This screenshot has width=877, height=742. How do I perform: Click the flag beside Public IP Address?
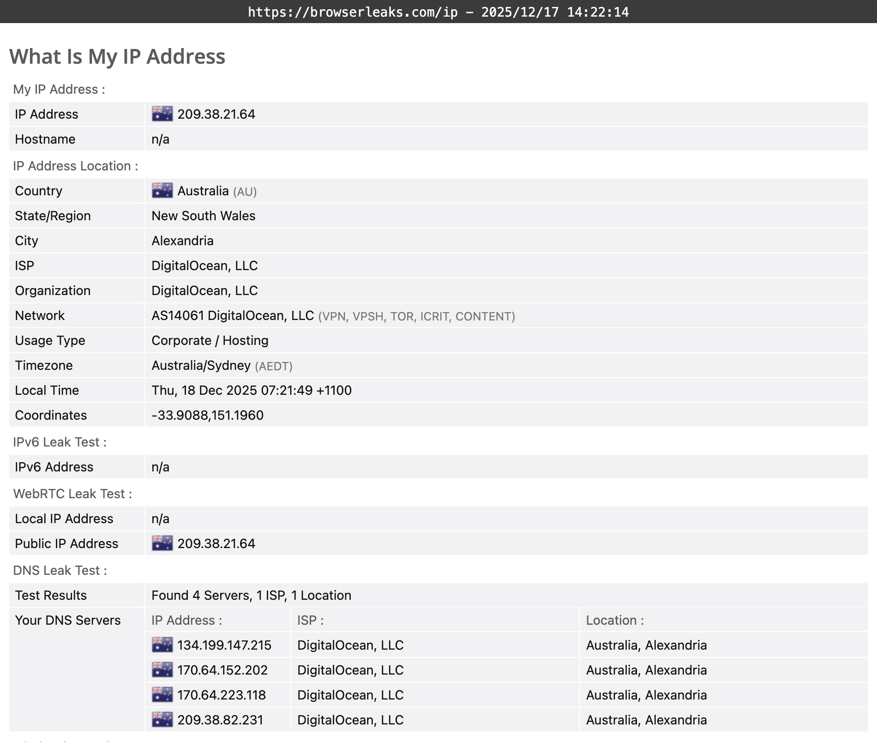point(162,543)
